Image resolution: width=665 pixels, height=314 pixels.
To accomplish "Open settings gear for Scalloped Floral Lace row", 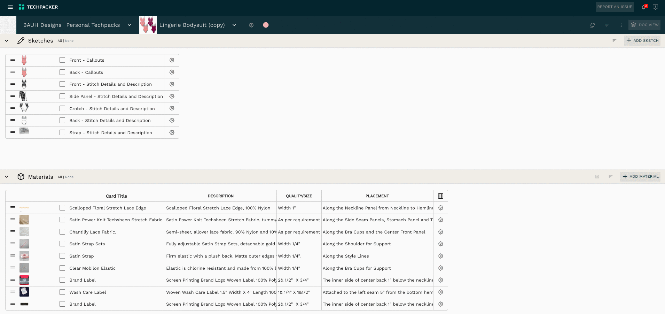I will [x=440, y=208].
